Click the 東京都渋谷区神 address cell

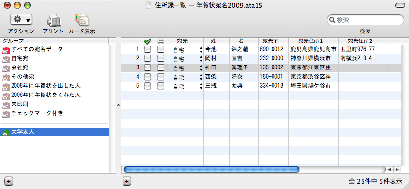tap(314, 77)
